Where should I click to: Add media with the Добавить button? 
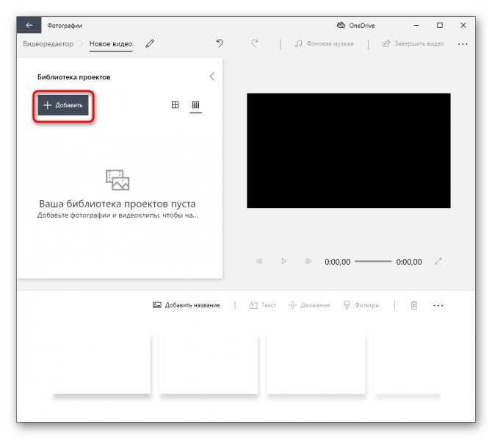click(63, 105)
